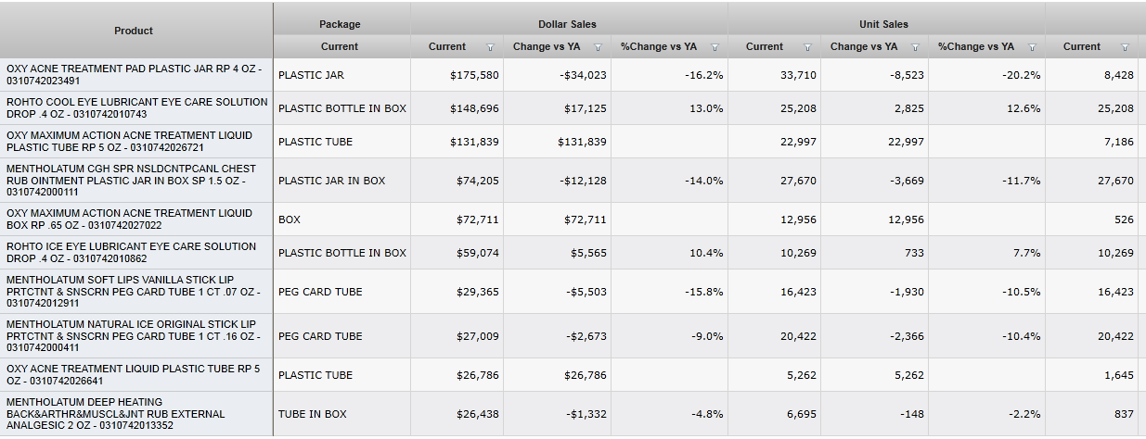Select Rohto Ice Eye Lubricant product row

click(x=135, y=253)
